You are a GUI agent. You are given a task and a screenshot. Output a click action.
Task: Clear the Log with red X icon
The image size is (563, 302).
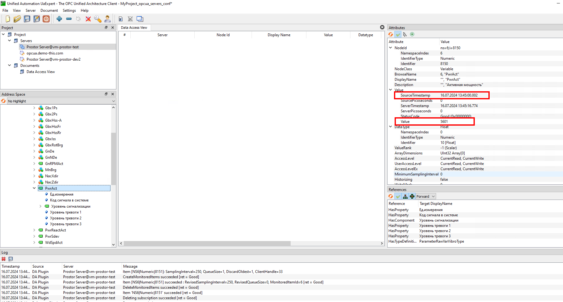4,259
